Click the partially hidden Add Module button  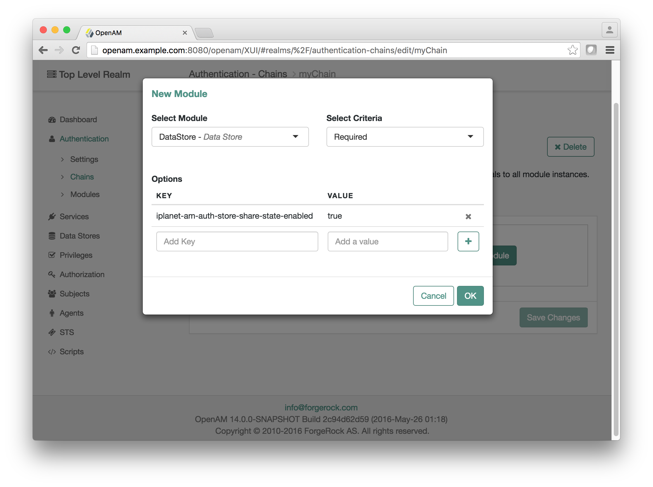click(x=504, y=255)
